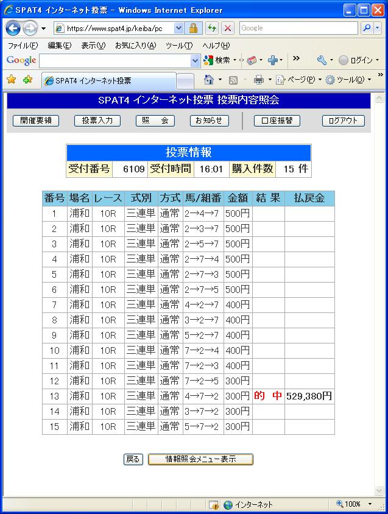Click the magnifier search icon
This screenshot has height=514, width=388.
(x=367, y=28)
